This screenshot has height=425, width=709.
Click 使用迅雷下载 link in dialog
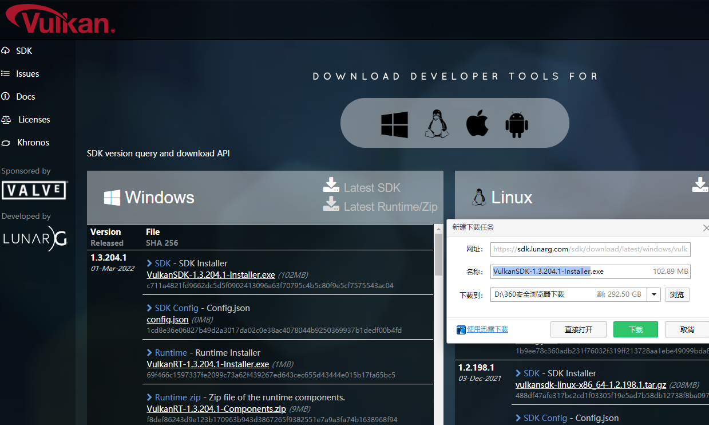click(488, 329)
